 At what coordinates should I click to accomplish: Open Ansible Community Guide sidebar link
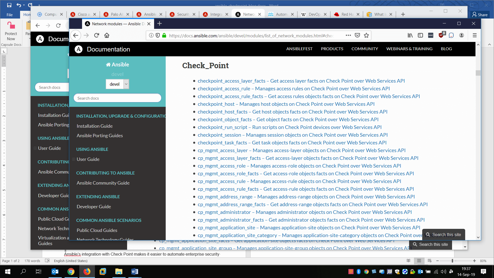103,183
